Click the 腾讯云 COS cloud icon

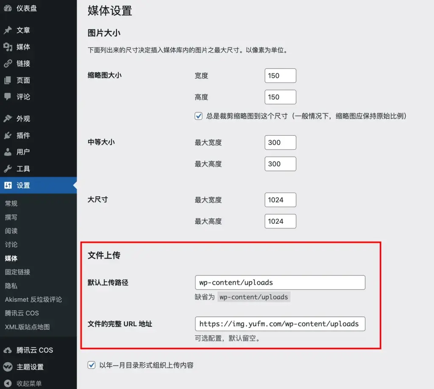[8, 350]
